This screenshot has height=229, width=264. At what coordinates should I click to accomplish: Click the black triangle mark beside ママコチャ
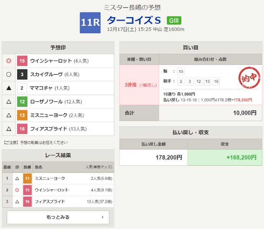[x=9, y=88]
